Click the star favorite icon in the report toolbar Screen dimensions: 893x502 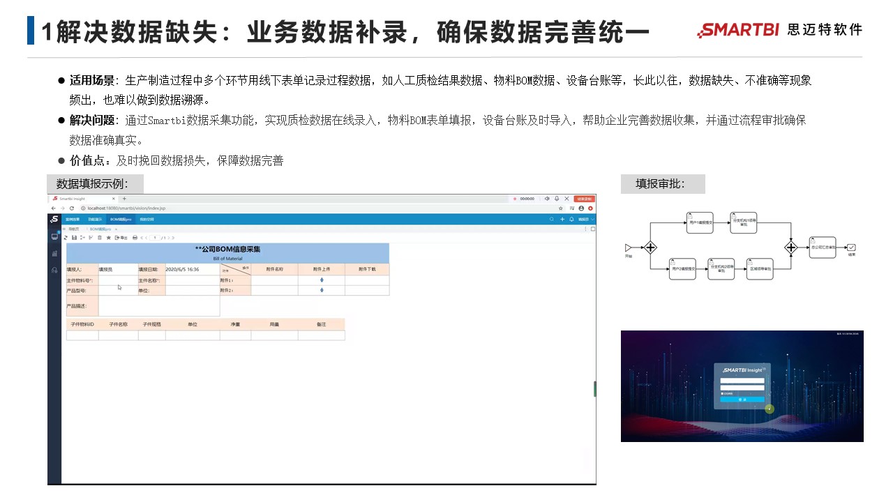[x=109, y=238]
